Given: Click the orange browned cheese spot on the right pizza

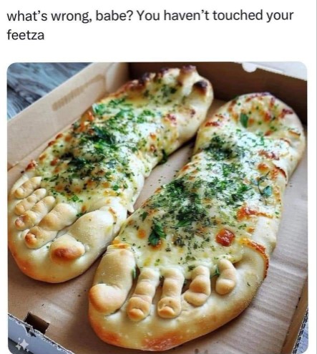Looking at the screenshot, I should (x=225, y=237).
